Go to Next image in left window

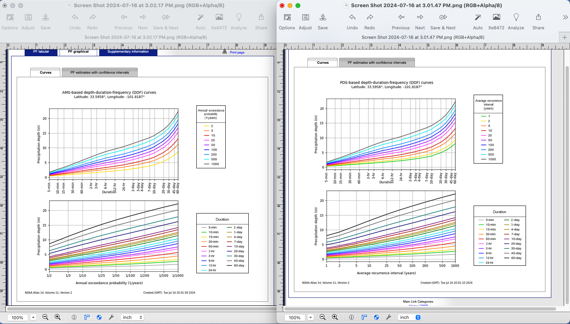tap(143, 21)
